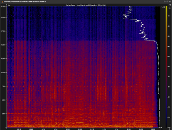Click the 01:30 time axis label
Image resolution: width=172 pixels, height=130 pixels.
point(117,129)
